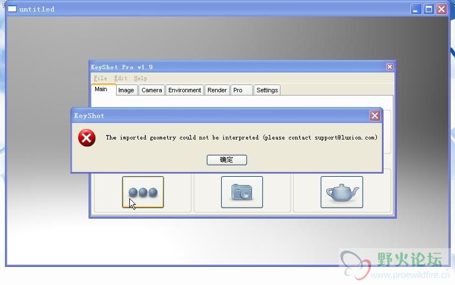Click the untitled window title bar icon
455x285 pixels.
pyautogui.click(x=12, y=9)
